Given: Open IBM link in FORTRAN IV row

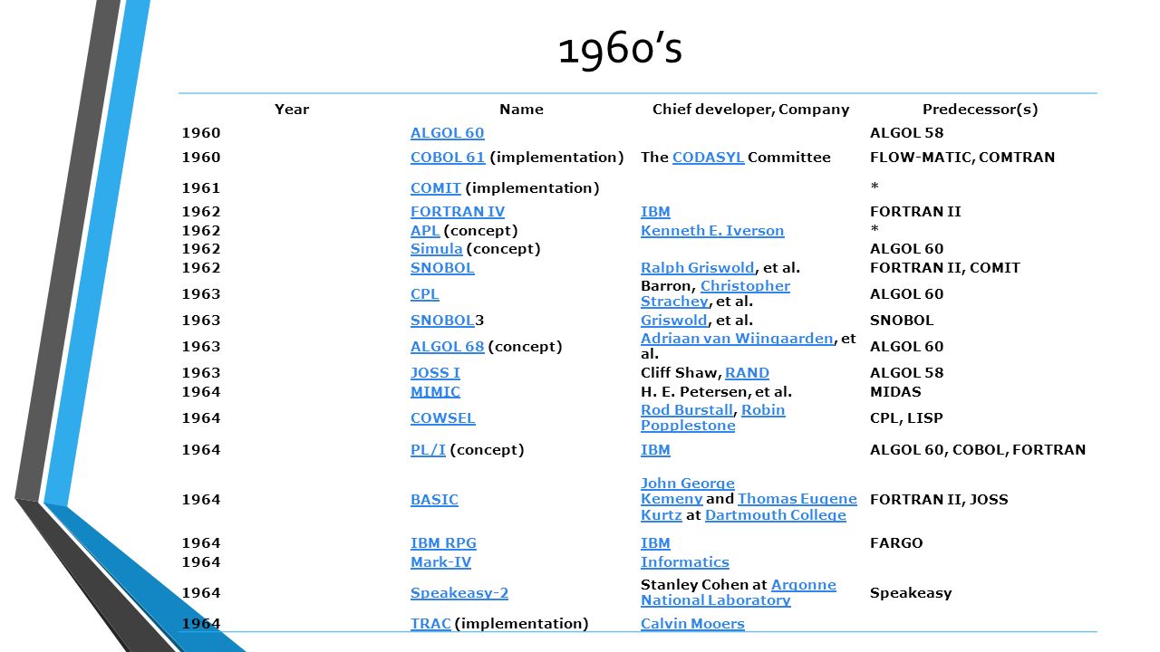Looking at the screenshot, I should coord(655,212).
